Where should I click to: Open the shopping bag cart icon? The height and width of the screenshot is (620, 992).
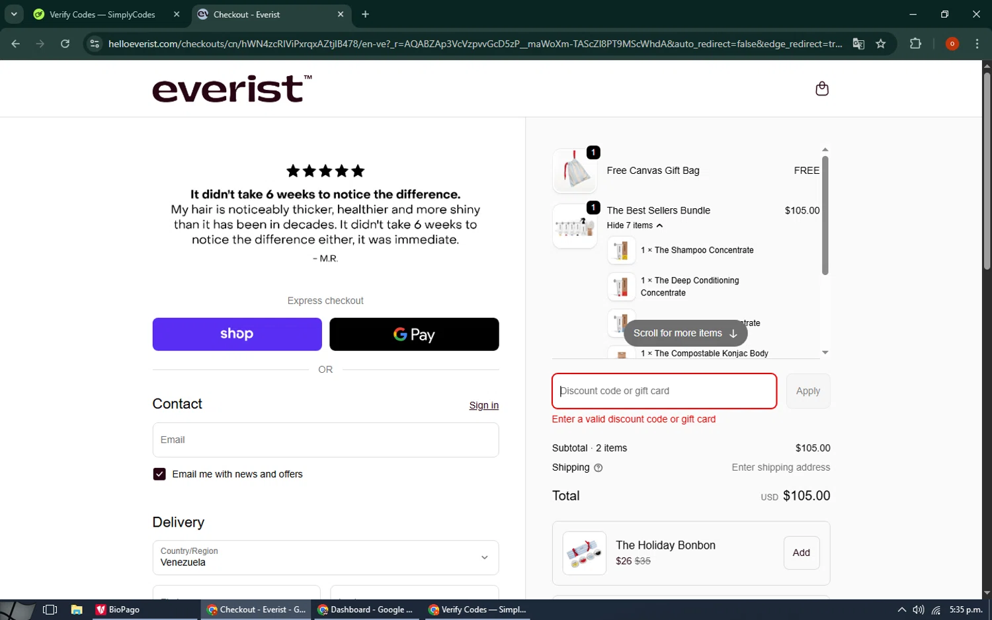(821, 89)
